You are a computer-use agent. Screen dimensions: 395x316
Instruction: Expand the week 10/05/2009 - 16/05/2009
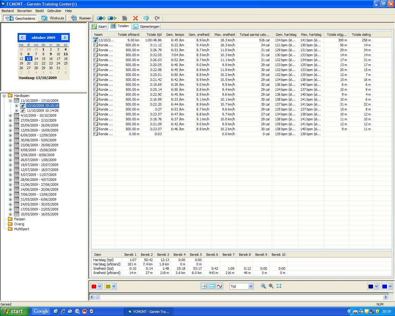[x=10, y=214]
